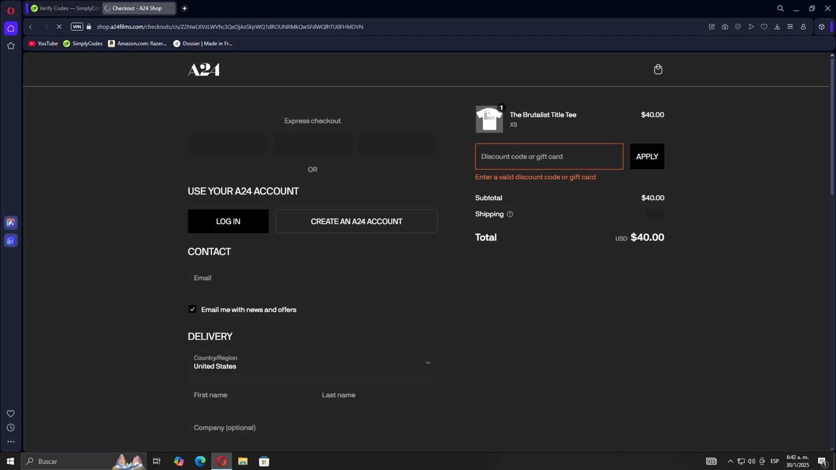Open the play/flow icon in the address bar
The image size is (836, 470).
(x=751, y=27)
